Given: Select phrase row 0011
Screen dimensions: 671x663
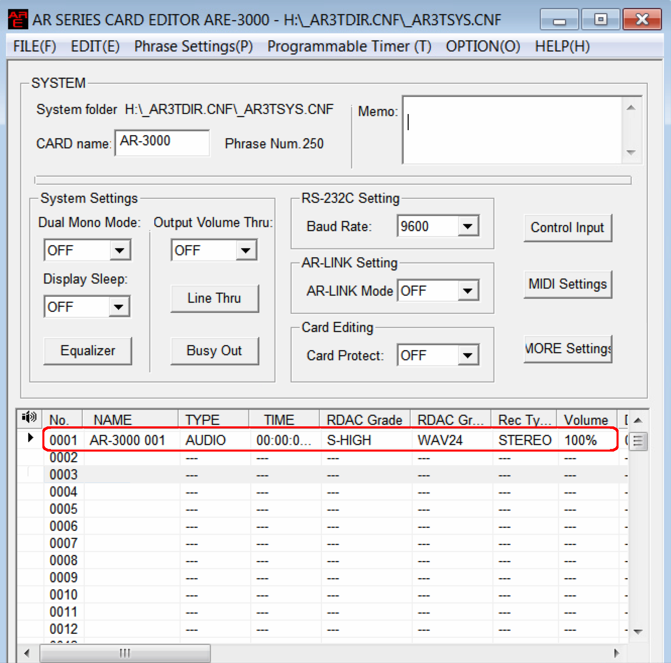Looking at the screenshot, I should point(323,612).
